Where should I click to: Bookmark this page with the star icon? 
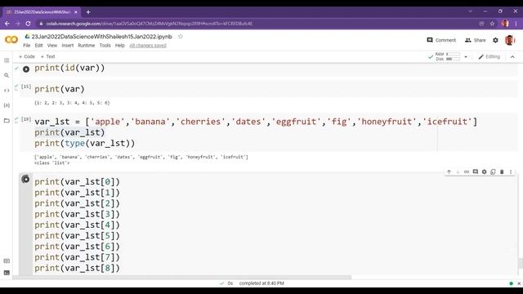492,24
